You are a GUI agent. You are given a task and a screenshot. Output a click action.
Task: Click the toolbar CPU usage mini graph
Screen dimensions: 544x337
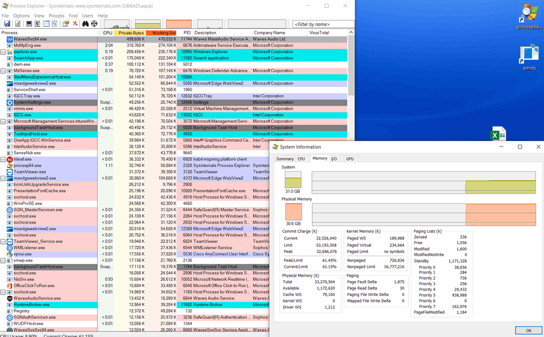(x=117, y=24)
